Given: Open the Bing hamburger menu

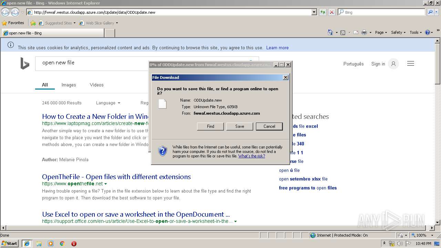Looking at the screenshot, I should pos(411,63).
